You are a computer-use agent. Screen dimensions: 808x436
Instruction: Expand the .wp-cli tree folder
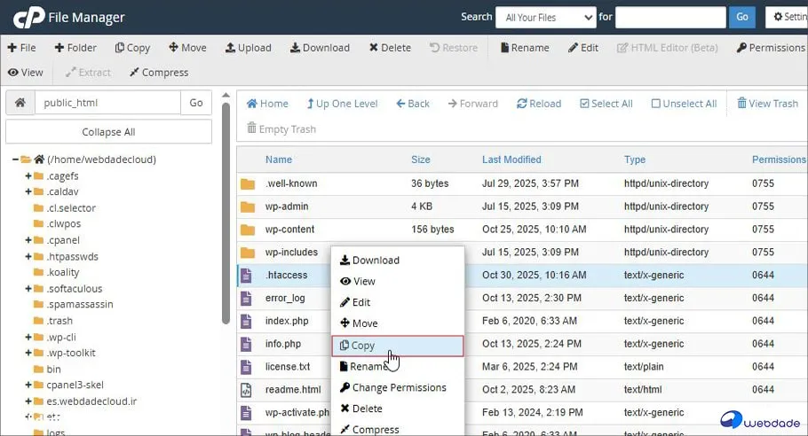point(28,338)
